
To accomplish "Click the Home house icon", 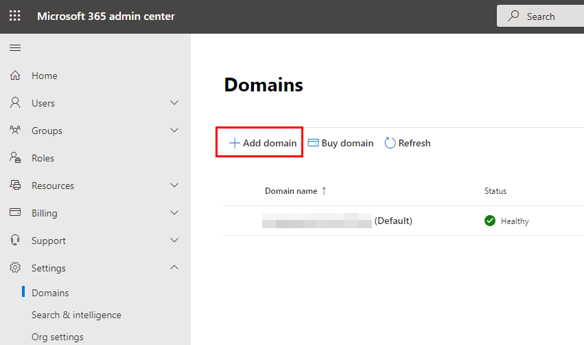I will [15, 76].
